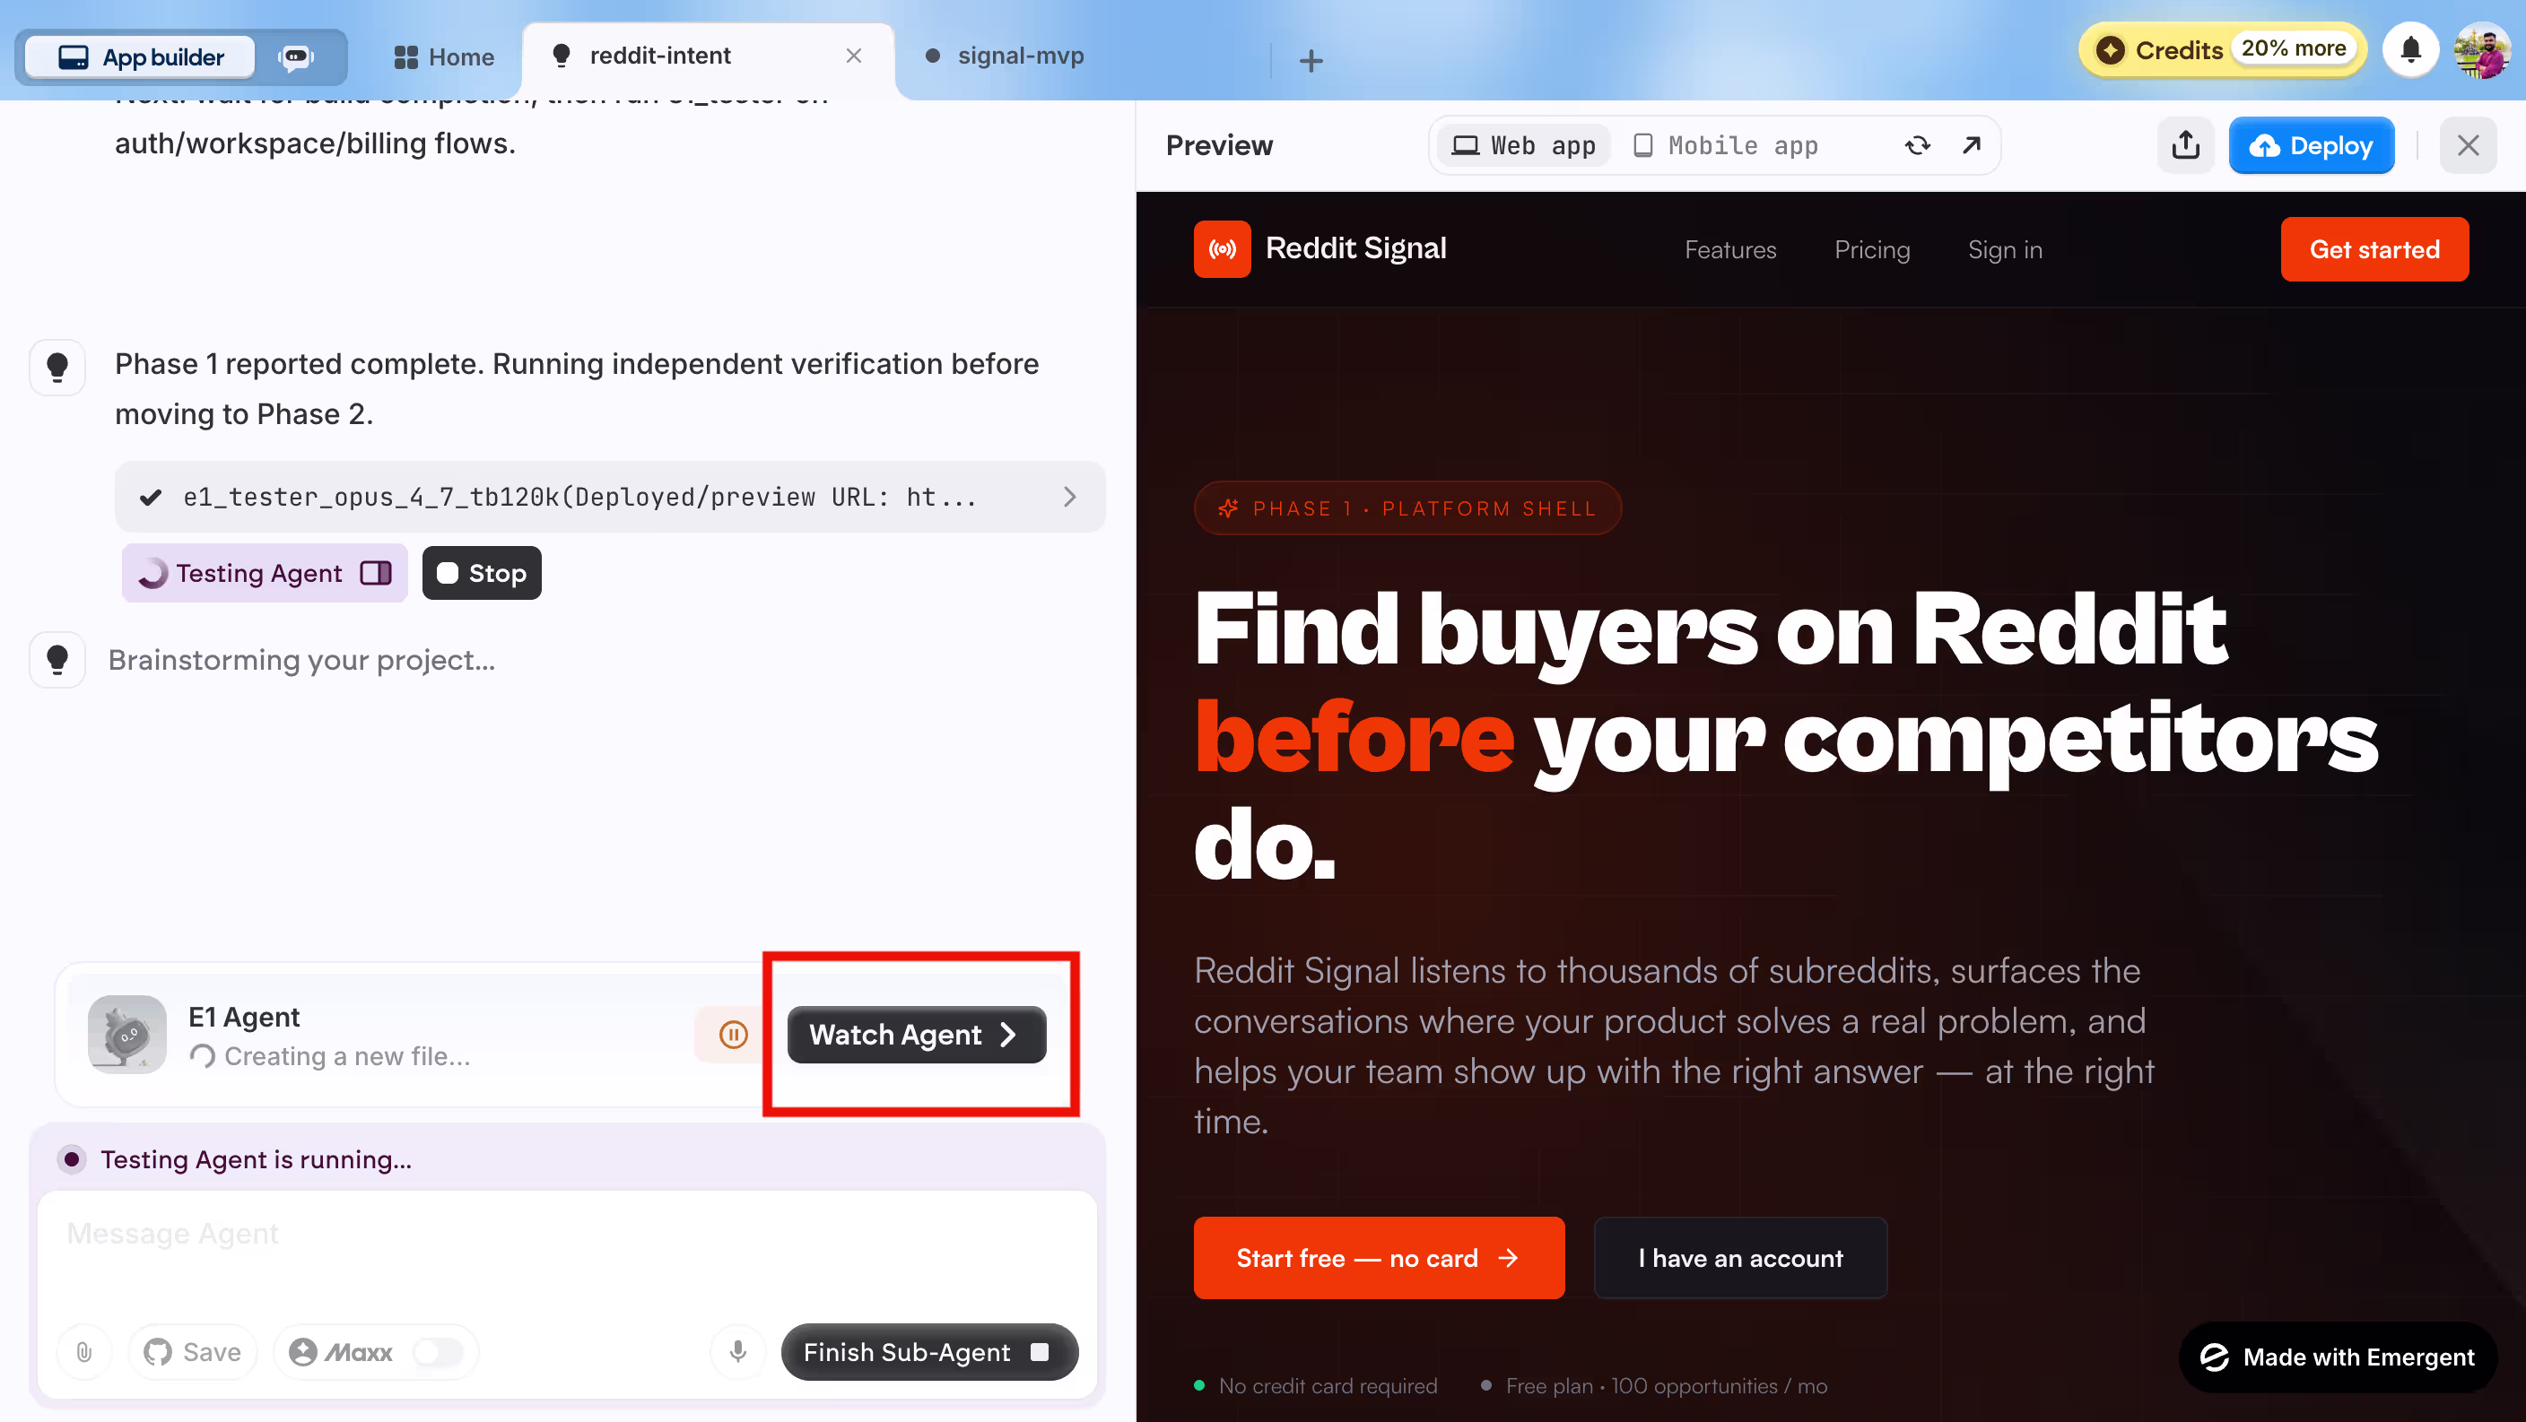The image size is (2526, 1422).
Task: Click the microphone voice input icon
Action: click(x=737, y=1352)
